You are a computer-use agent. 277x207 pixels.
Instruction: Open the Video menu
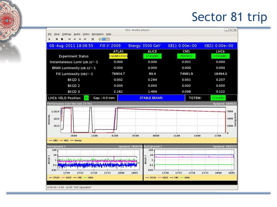point(86,34)
